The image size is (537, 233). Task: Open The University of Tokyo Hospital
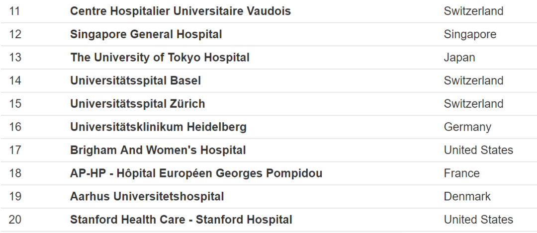point(160,58)
